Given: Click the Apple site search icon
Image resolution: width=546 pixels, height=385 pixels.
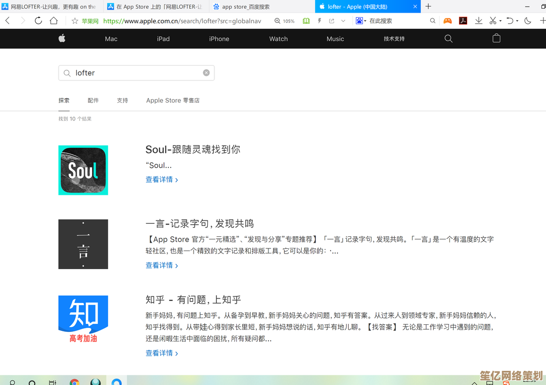Looking at the screenshot, I should tap(448, 38).
